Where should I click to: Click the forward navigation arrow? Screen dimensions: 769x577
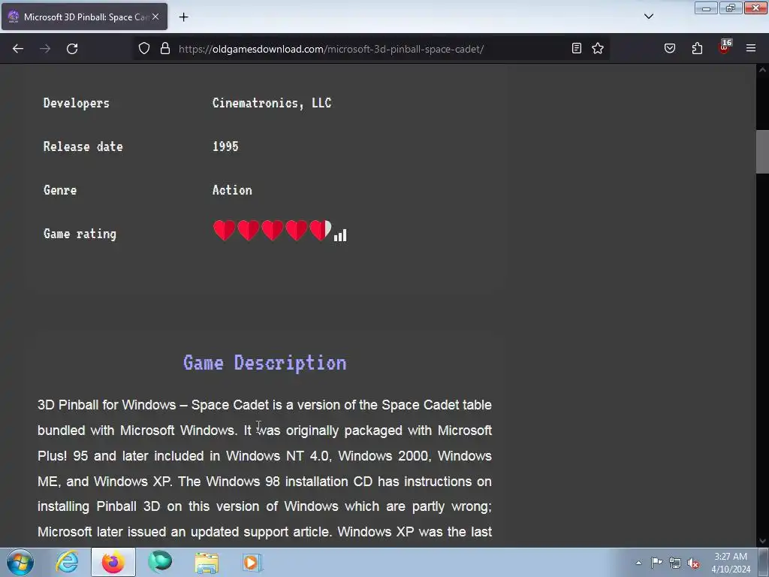tap(45, 49)
